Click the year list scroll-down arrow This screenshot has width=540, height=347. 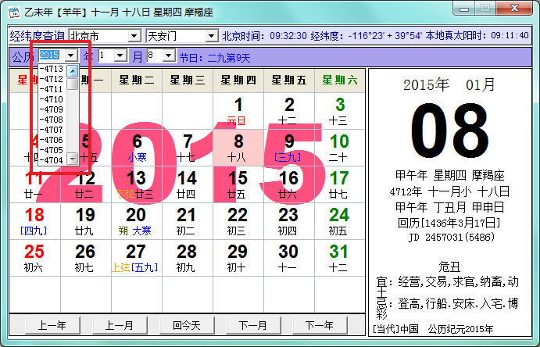pos(73,159)
